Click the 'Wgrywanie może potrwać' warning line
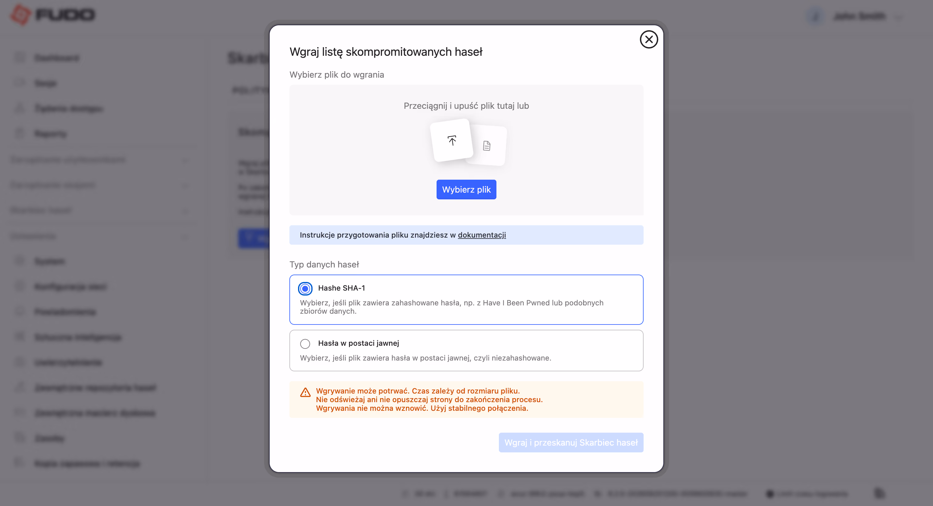The width and height of the screenshot is (933, 506). pyautogui.click(x=418, y=391)
